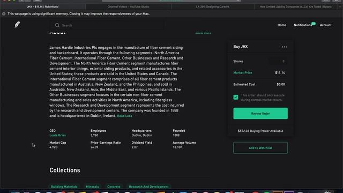Click the $572.03 Buying Power Available text
343x193 pixels.
point(260,131)
